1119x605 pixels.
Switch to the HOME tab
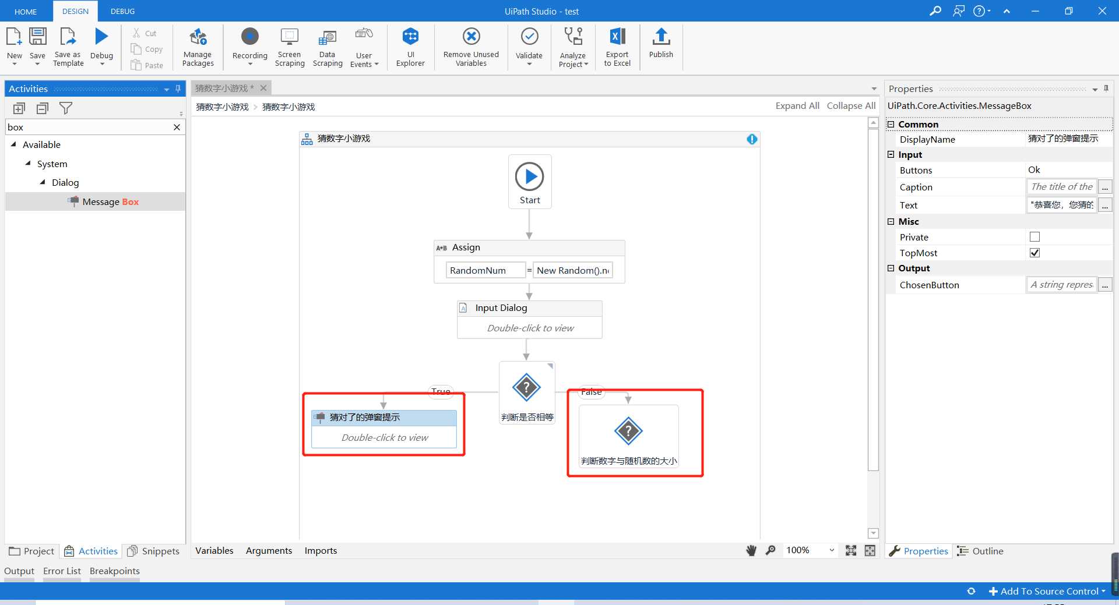[x=26, y=12]
